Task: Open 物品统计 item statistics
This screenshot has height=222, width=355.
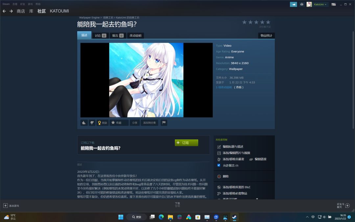Action: click(x=266, y=36)
